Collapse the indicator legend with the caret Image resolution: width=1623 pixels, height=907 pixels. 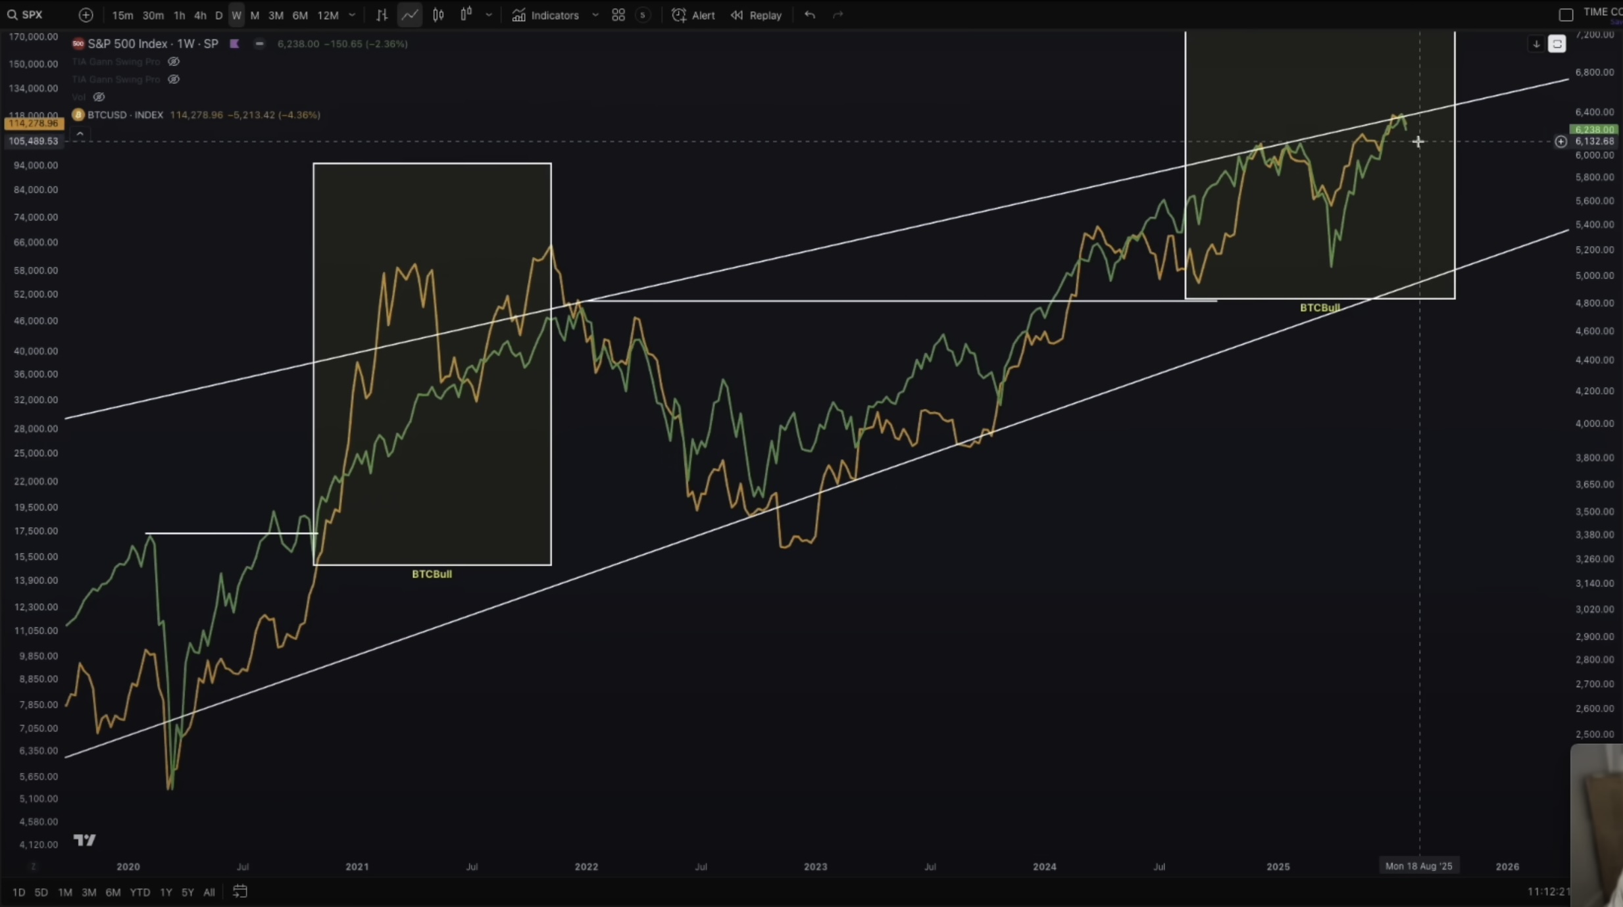(80, 134)
